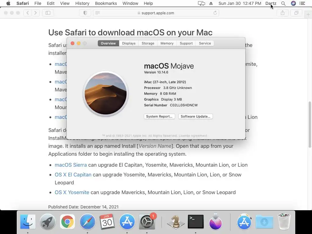The height and width of the screenshot is (234, 312).
Task: Show the tab overview icon
Action: [x=296, y=13]
